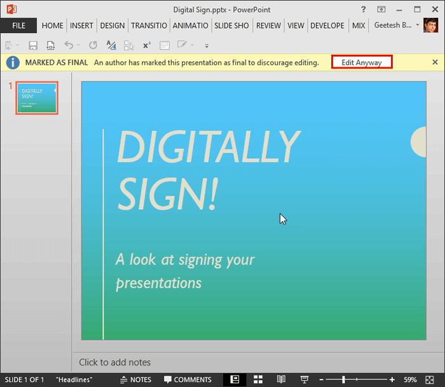This screenshot has width=445, height=387.
Task: Open Customize Quick Access Toolbar dropdown
Action: 207,46
